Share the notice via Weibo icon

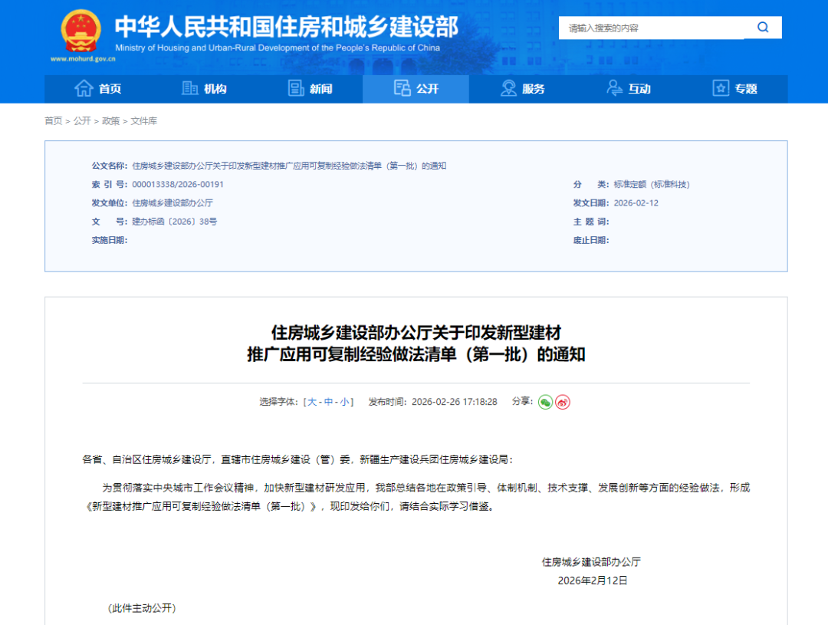563,402
